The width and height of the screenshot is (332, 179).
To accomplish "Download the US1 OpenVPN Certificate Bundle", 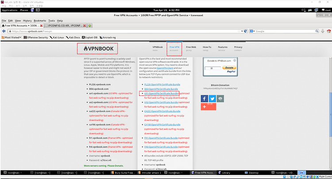I will click(x=161, y=93).
